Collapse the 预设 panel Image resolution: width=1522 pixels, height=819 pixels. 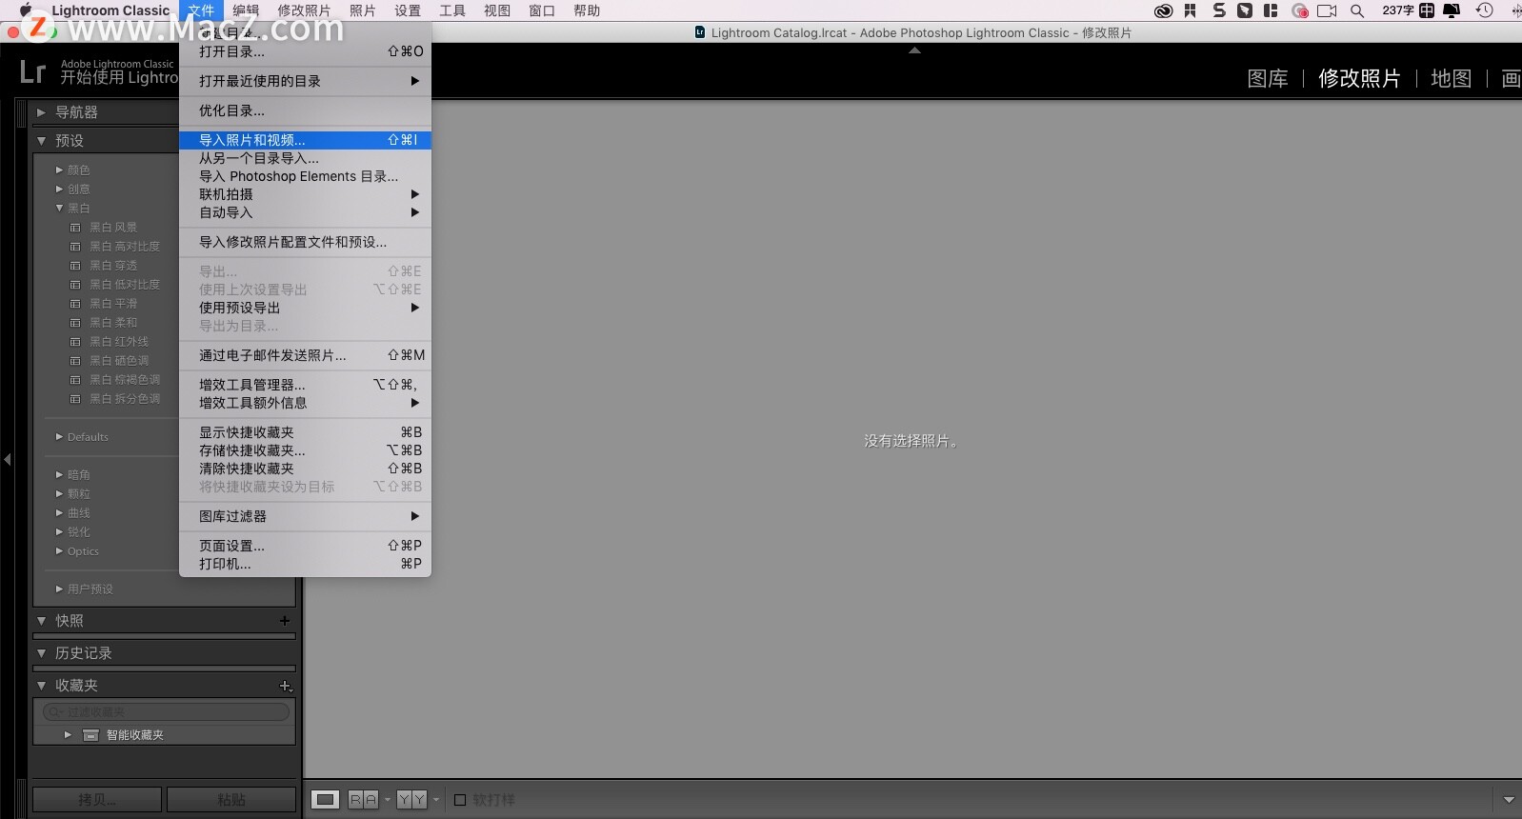point(41,141)
